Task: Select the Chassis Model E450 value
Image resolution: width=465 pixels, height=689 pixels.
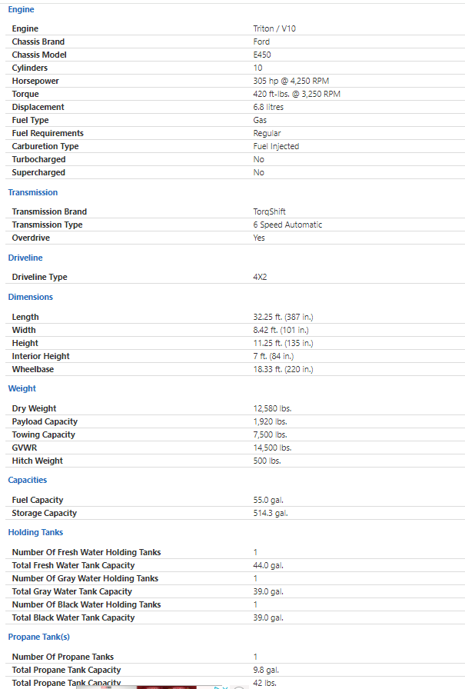Action: pos(262,55)
